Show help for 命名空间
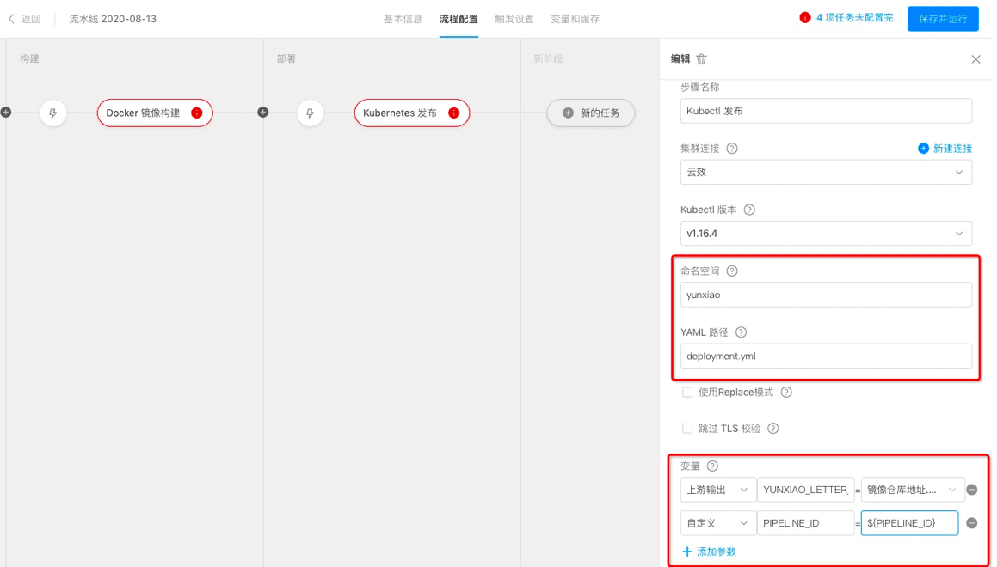The width and height of the screenshot is (997, 567). [732, 271]
